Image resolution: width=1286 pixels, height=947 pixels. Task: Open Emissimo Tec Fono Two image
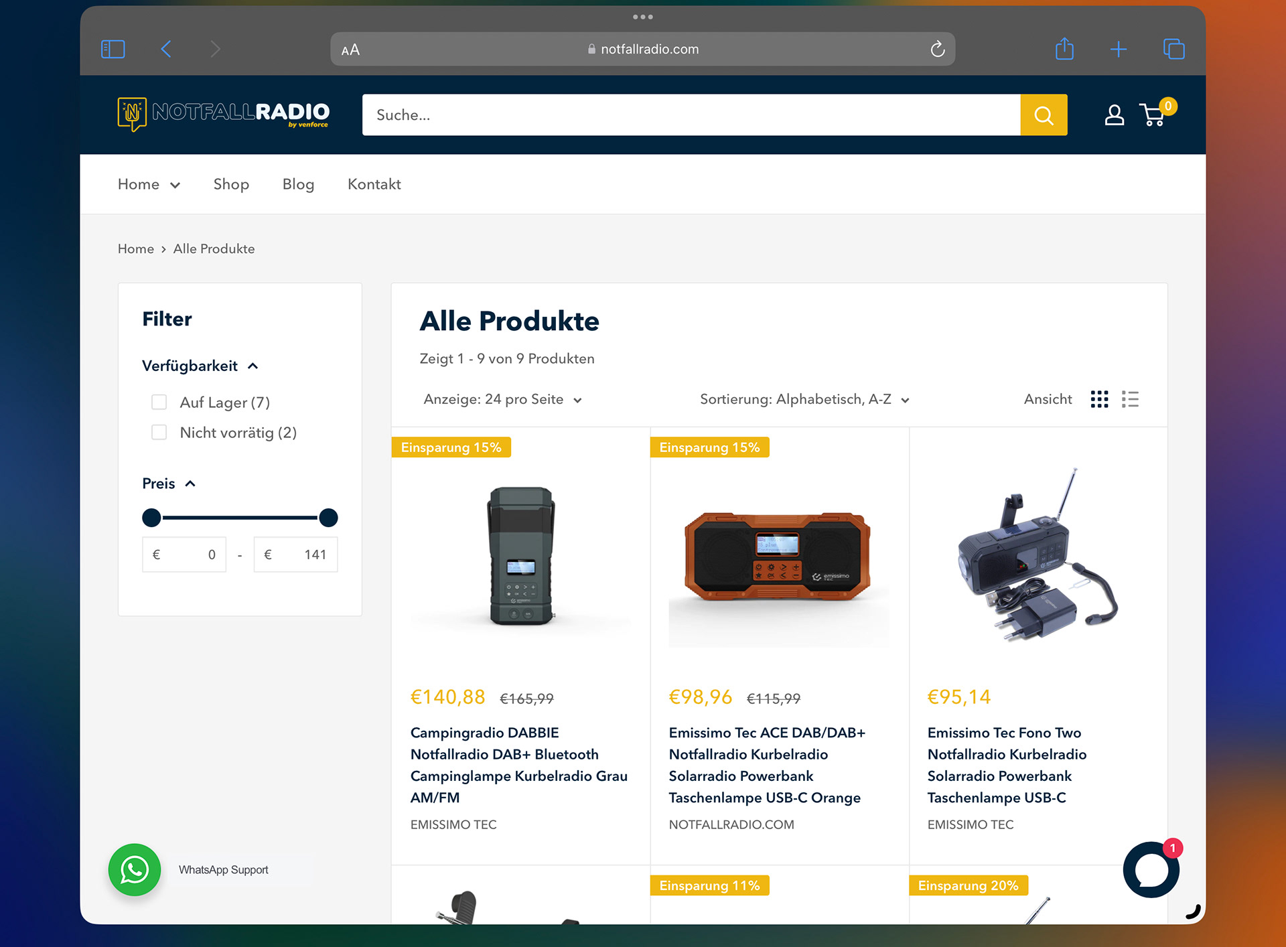click(1038, 556)
